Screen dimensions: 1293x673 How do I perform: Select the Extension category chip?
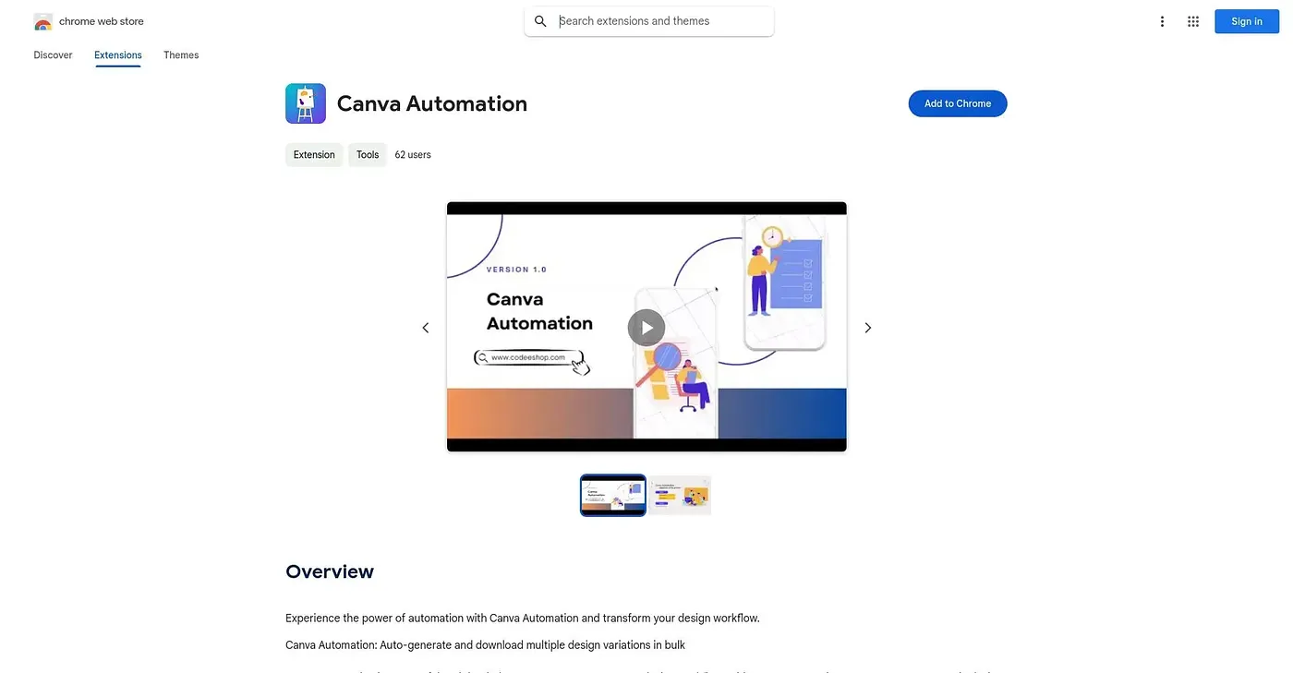(x=314, y=155)
